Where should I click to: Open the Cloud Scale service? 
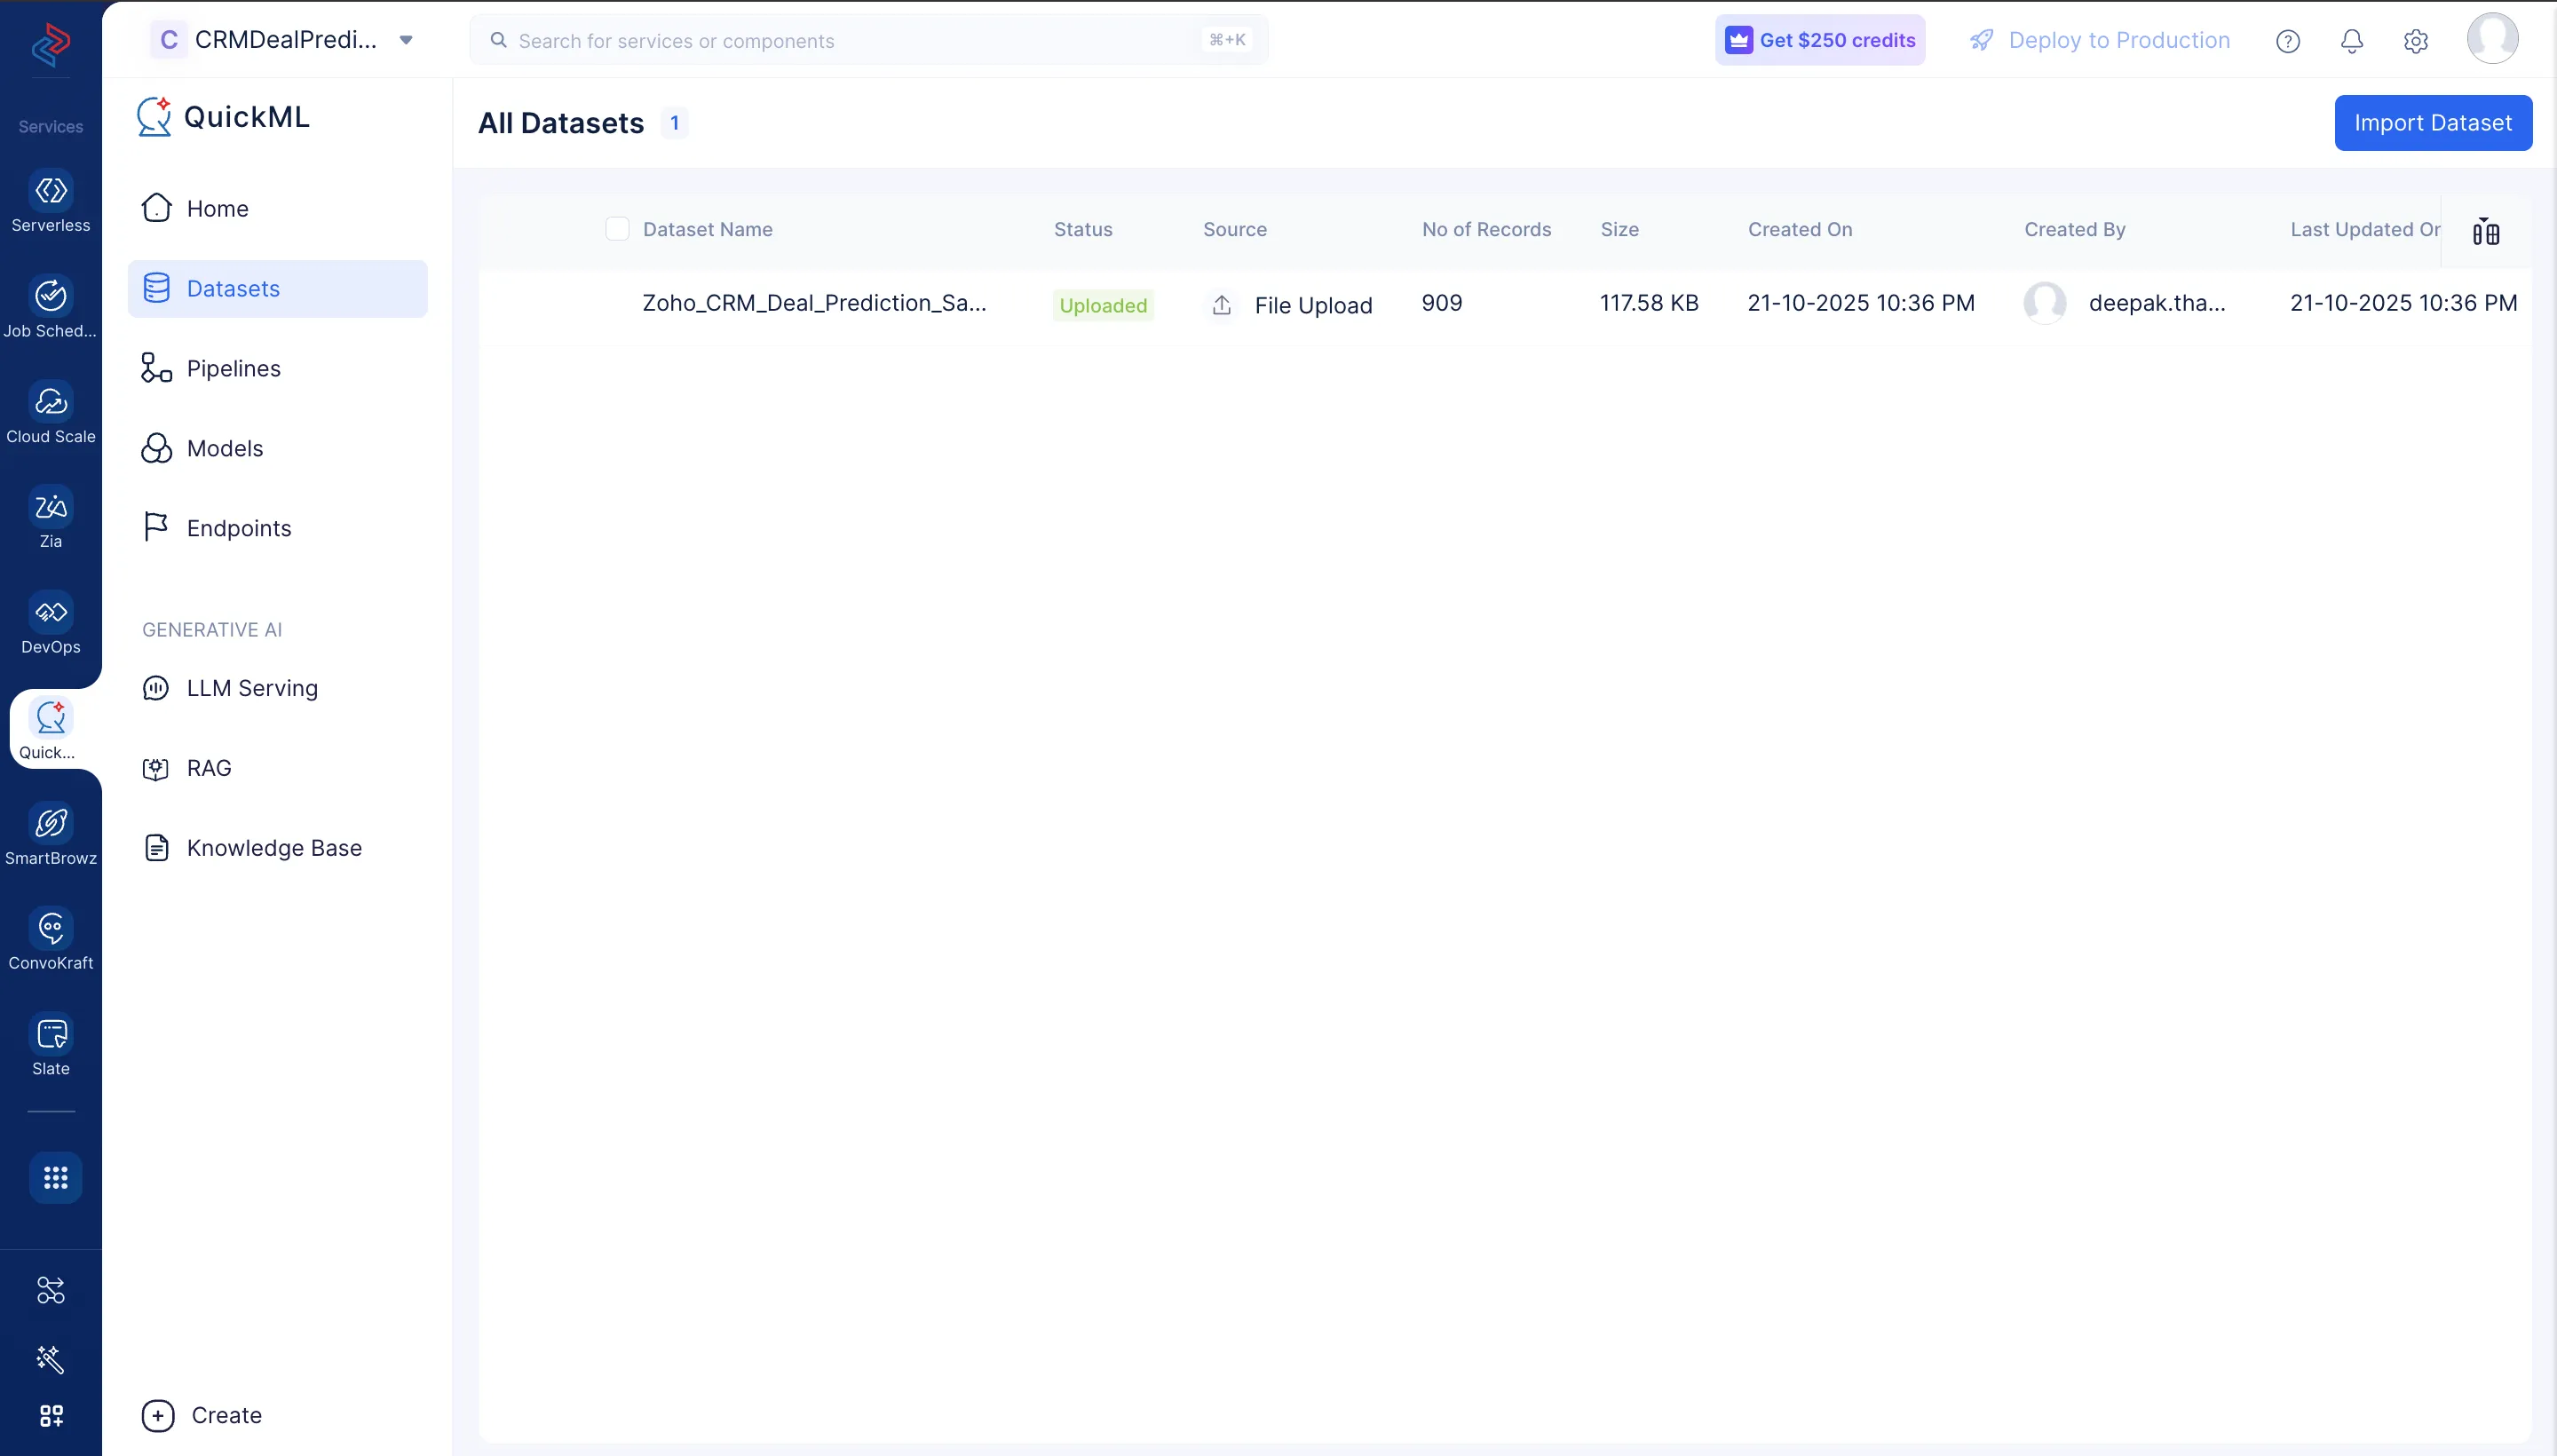pos(51,402)
